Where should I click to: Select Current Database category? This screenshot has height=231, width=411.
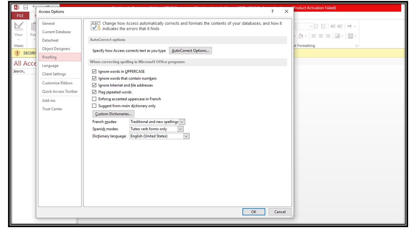(59, 32)
